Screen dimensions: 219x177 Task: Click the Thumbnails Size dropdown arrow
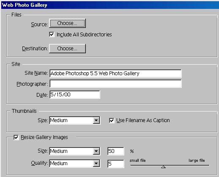click(96, 120)
